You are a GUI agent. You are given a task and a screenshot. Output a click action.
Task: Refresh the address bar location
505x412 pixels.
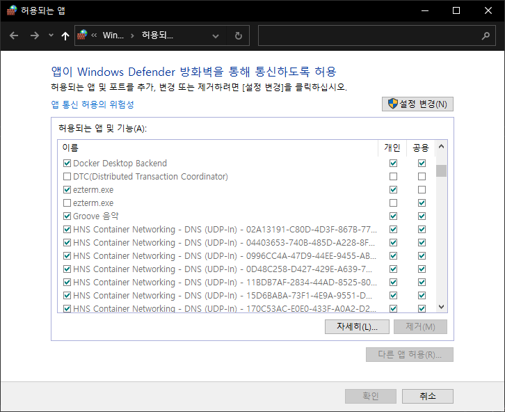point(239,35)
